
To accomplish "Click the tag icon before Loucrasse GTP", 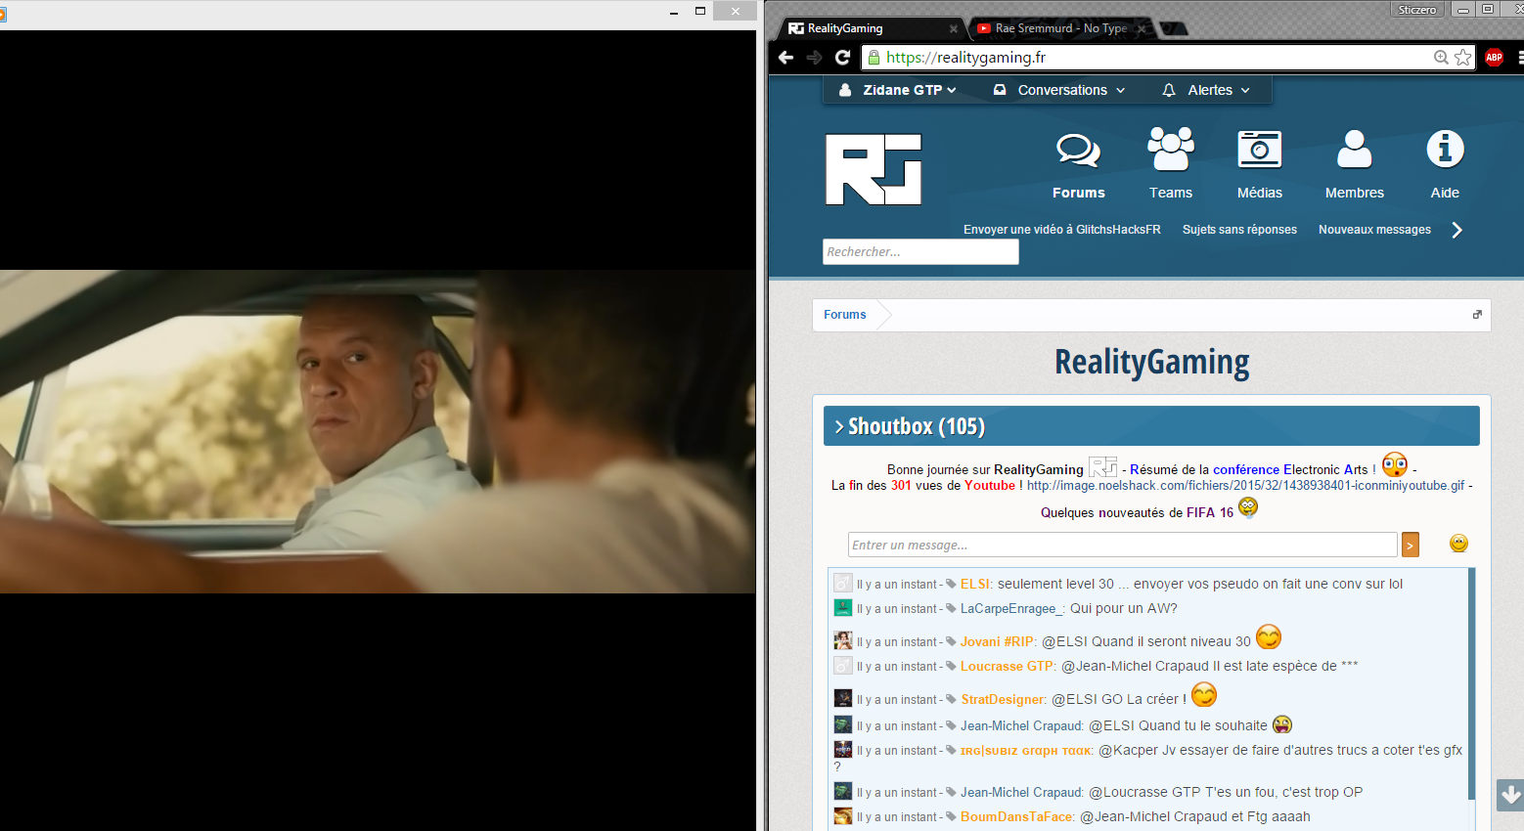I will coord(951,666).
